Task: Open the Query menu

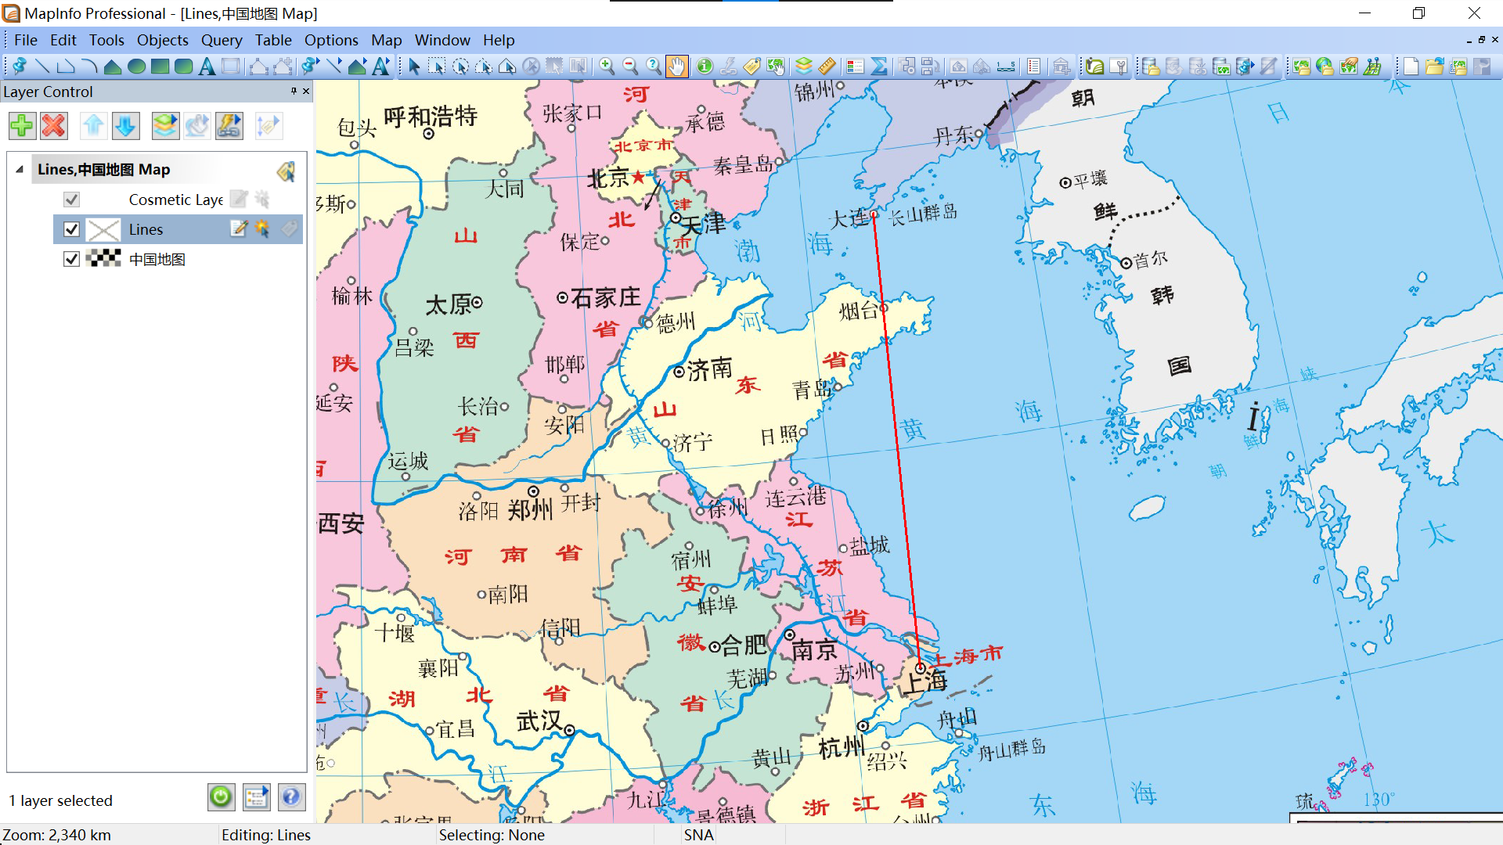Action: click(x=221, y=40)
